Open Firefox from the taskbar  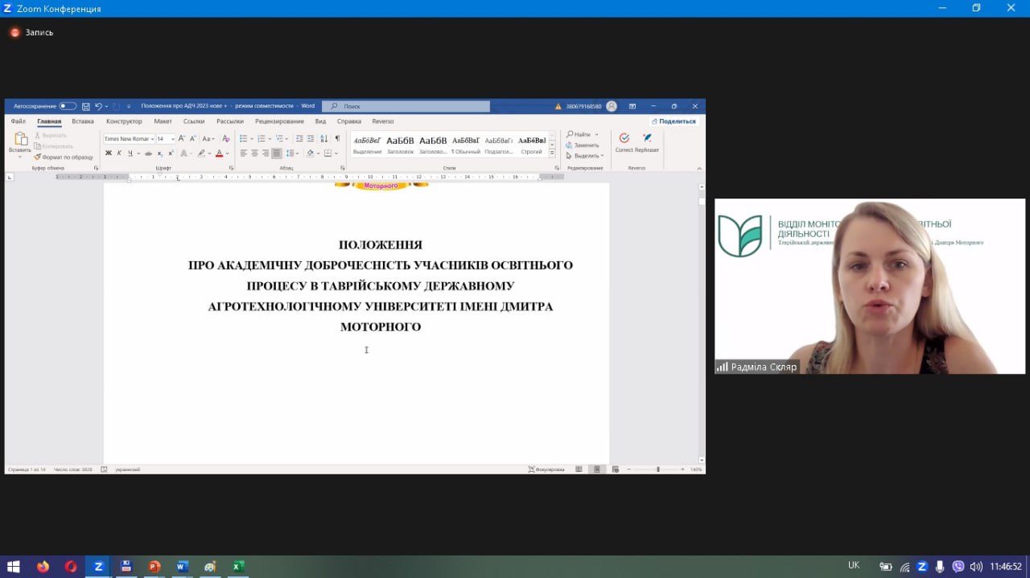pyautogui.click(x=43, y=566)
